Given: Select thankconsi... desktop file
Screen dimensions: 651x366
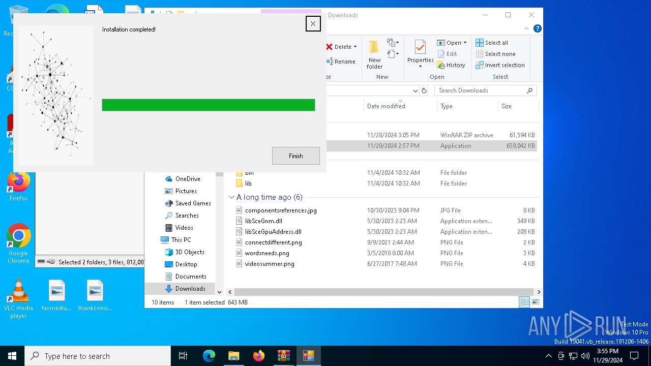Looking at the screenshot, I should point(95,295).
